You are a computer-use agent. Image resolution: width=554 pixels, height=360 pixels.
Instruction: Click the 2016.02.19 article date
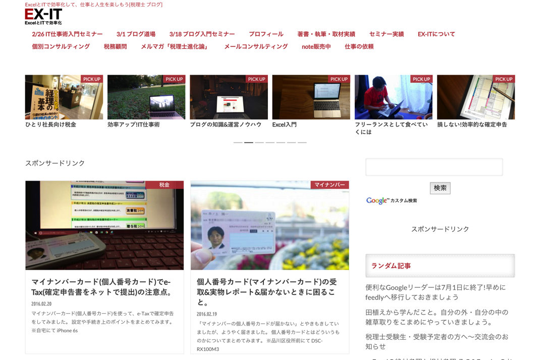[207, 314]
